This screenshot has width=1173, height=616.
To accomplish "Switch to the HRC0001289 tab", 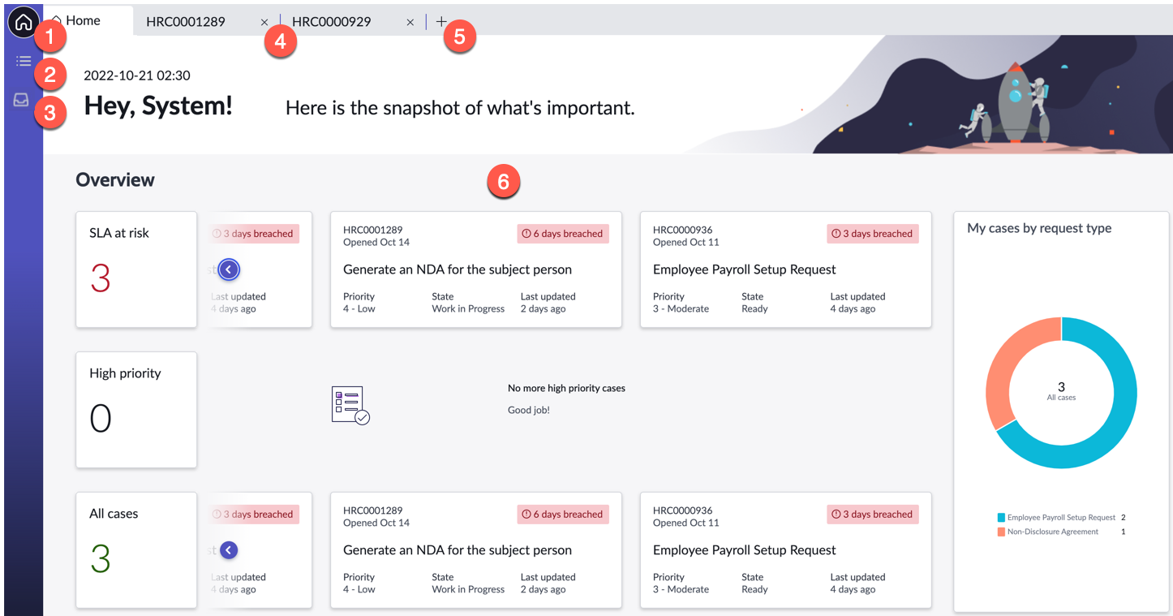I will pos(186,22).
